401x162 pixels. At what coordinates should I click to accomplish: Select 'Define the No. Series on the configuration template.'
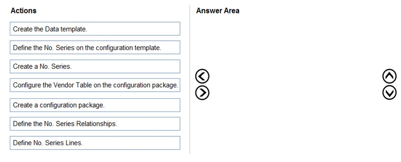coord(95,47)
